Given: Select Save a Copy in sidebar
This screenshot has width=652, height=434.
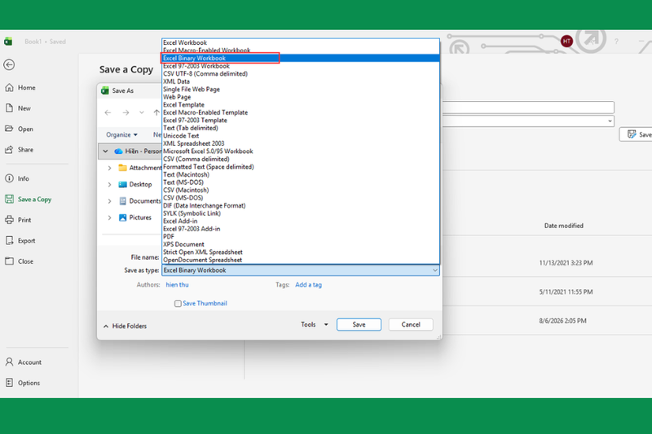Looking at the screenshot, I should [29, 199].
